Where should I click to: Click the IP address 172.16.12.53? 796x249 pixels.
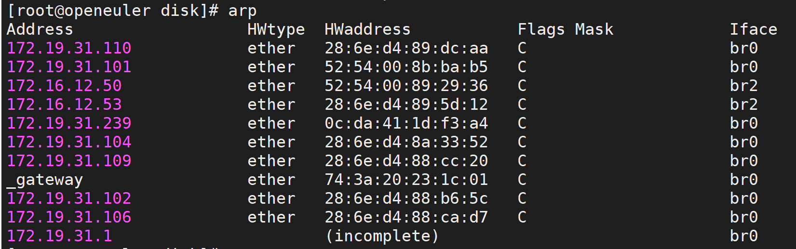[64, 105]
